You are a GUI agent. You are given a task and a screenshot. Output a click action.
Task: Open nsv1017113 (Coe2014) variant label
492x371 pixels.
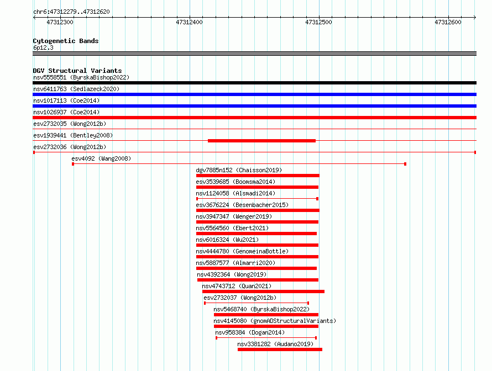pyautogui.click(x=66, y=100)
